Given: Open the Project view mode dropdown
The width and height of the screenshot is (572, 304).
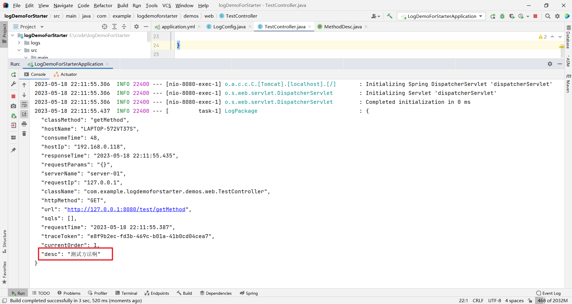Looking at the screenshot, I should (x=41, y=27).
